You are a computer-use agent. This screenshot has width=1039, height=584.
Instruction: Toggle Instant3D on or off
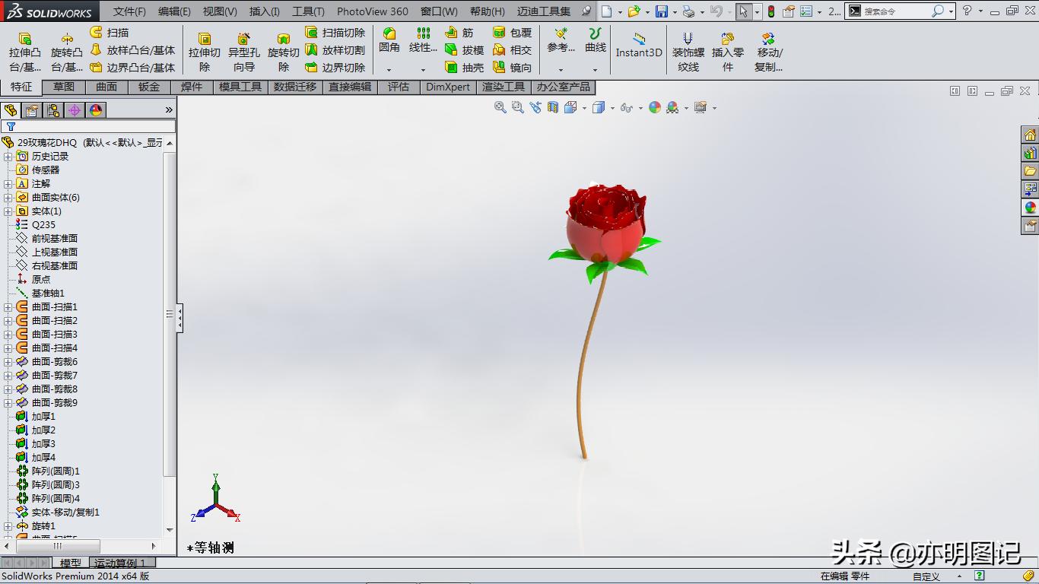pyautogui.click(x=638, y=47)
